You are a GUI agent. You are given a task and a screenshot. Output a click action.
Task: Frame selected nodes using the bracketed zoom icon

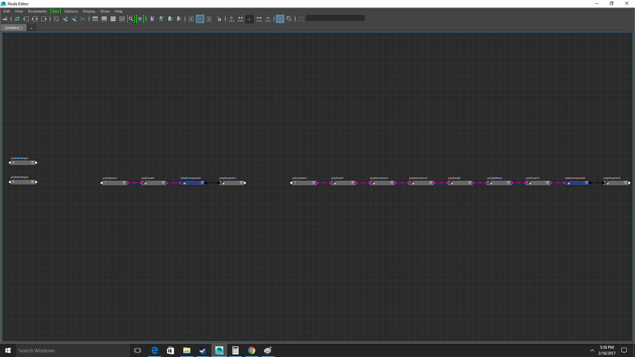tap(140, 19)
